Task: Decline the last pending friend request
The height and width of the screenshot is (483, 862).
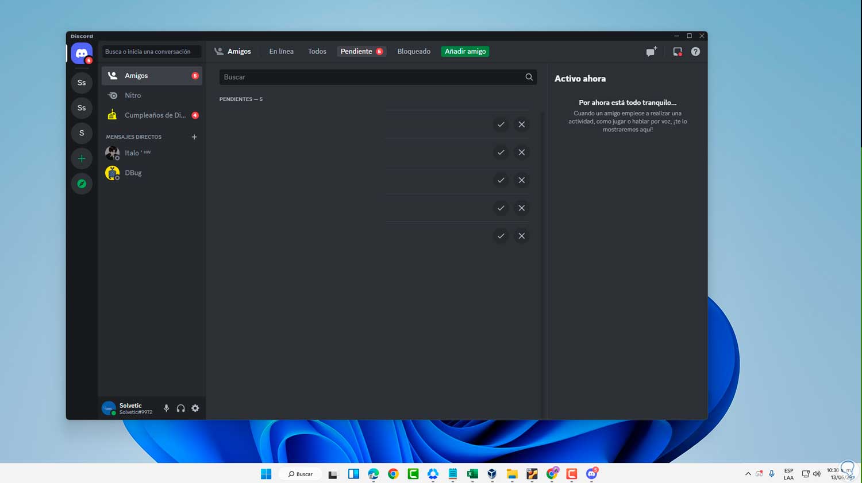Action: click(x=522, y=236)
